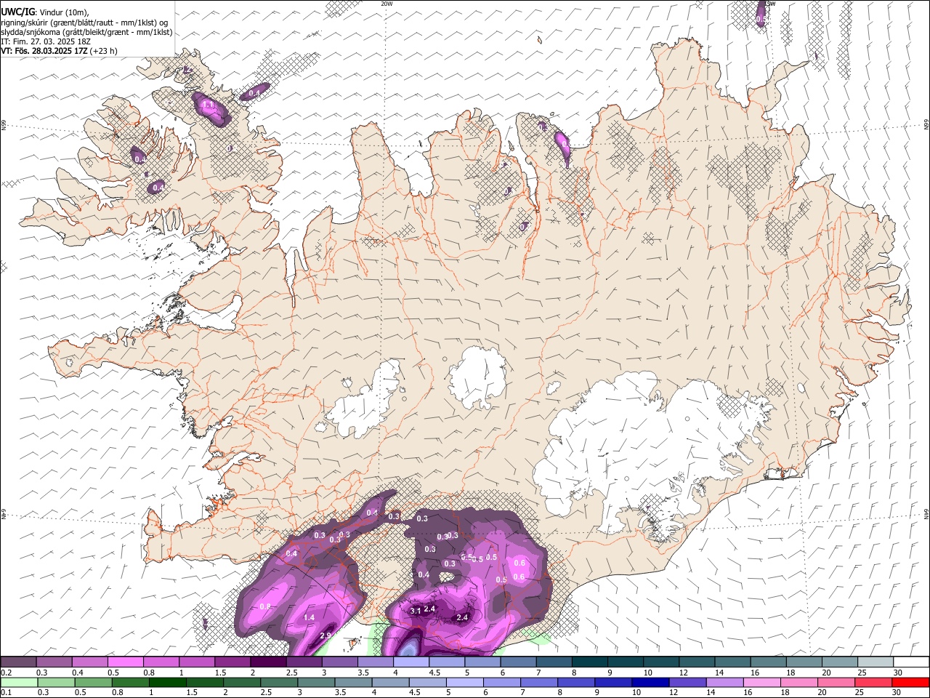
Task: Click the "VT: Fös. 28.03.2025 17Z (+23 h)" line
Action: tap(59, 51)
